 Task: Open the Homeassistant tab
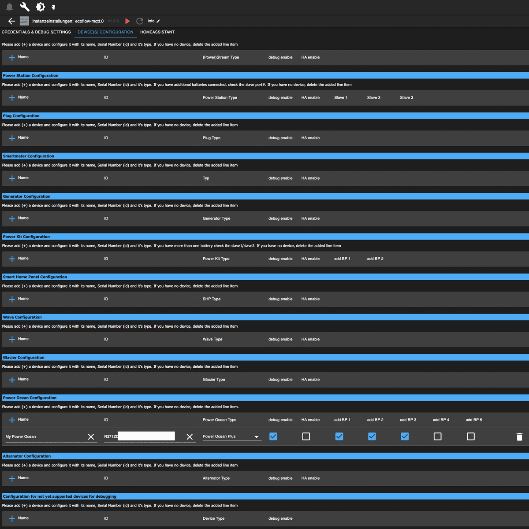tap(157, 32)
